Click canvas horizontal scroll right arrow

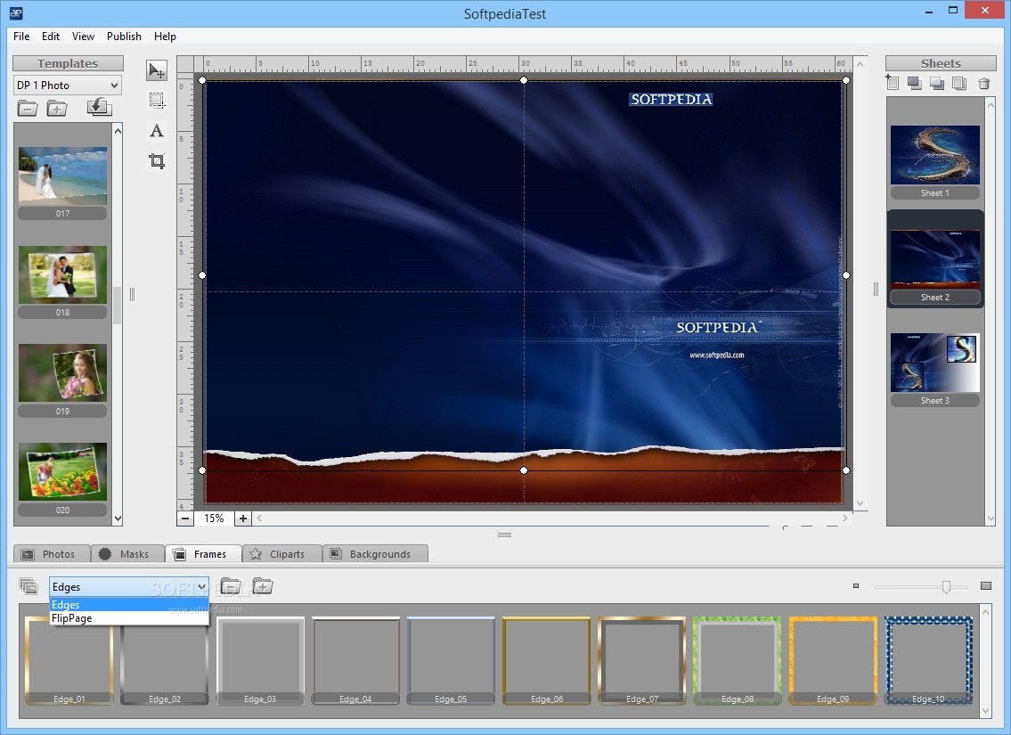pyautogui.click(x=844, y=518)
